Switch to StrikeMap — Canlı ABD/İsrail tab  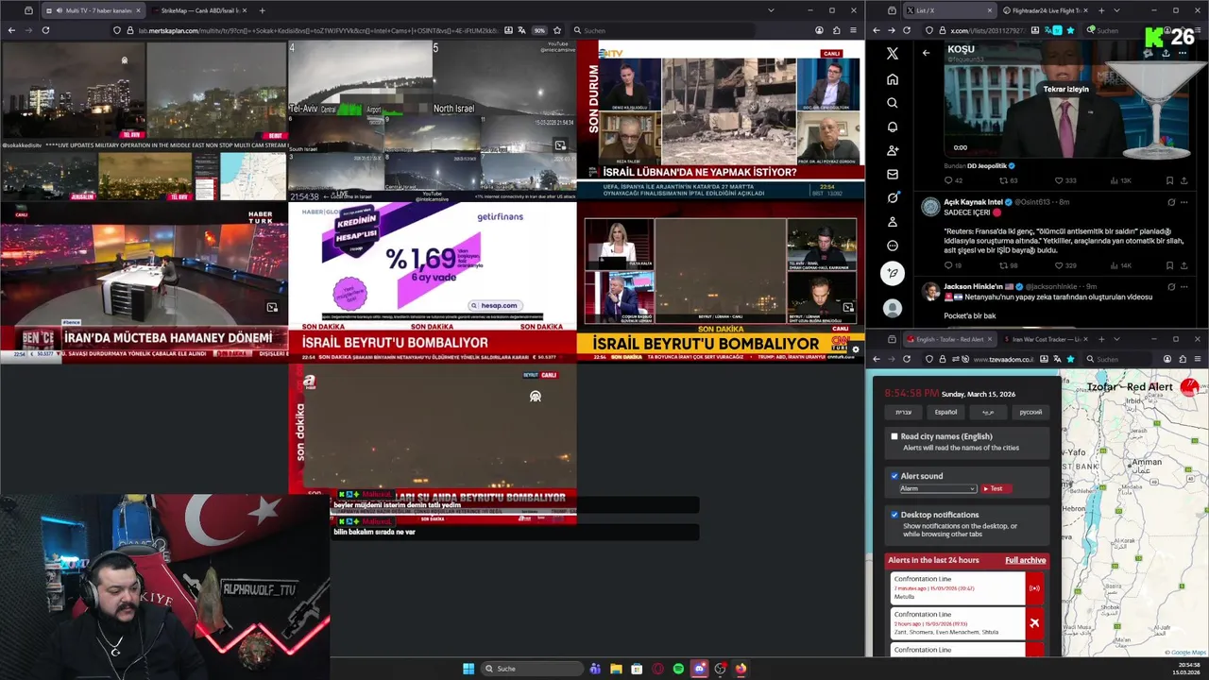tap(198, 10)
